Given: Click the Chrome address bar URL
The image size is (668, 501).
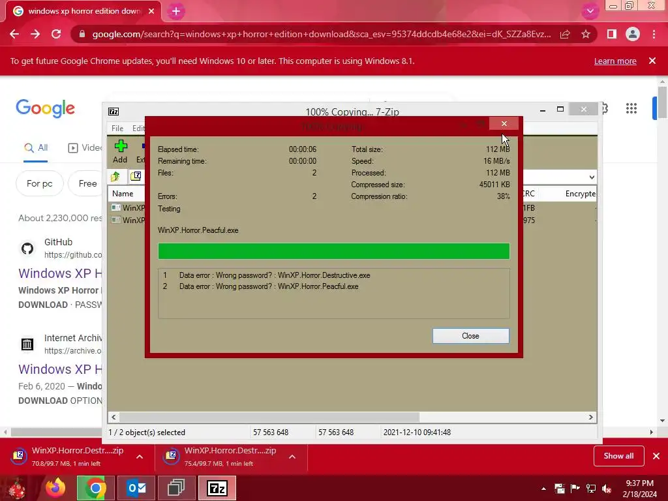Looking at the screenshot, I should coord(321,34).
